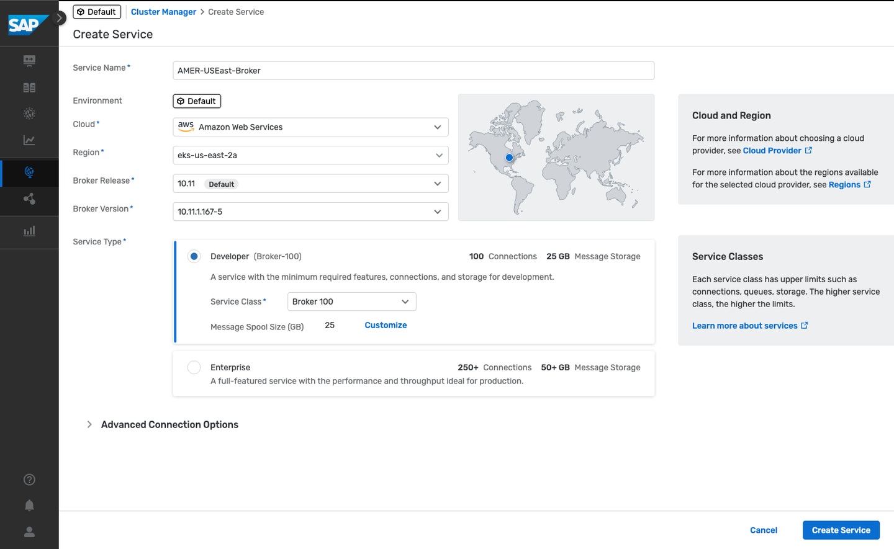
Task: Click the Create Service button
Action: click(841, 530)
